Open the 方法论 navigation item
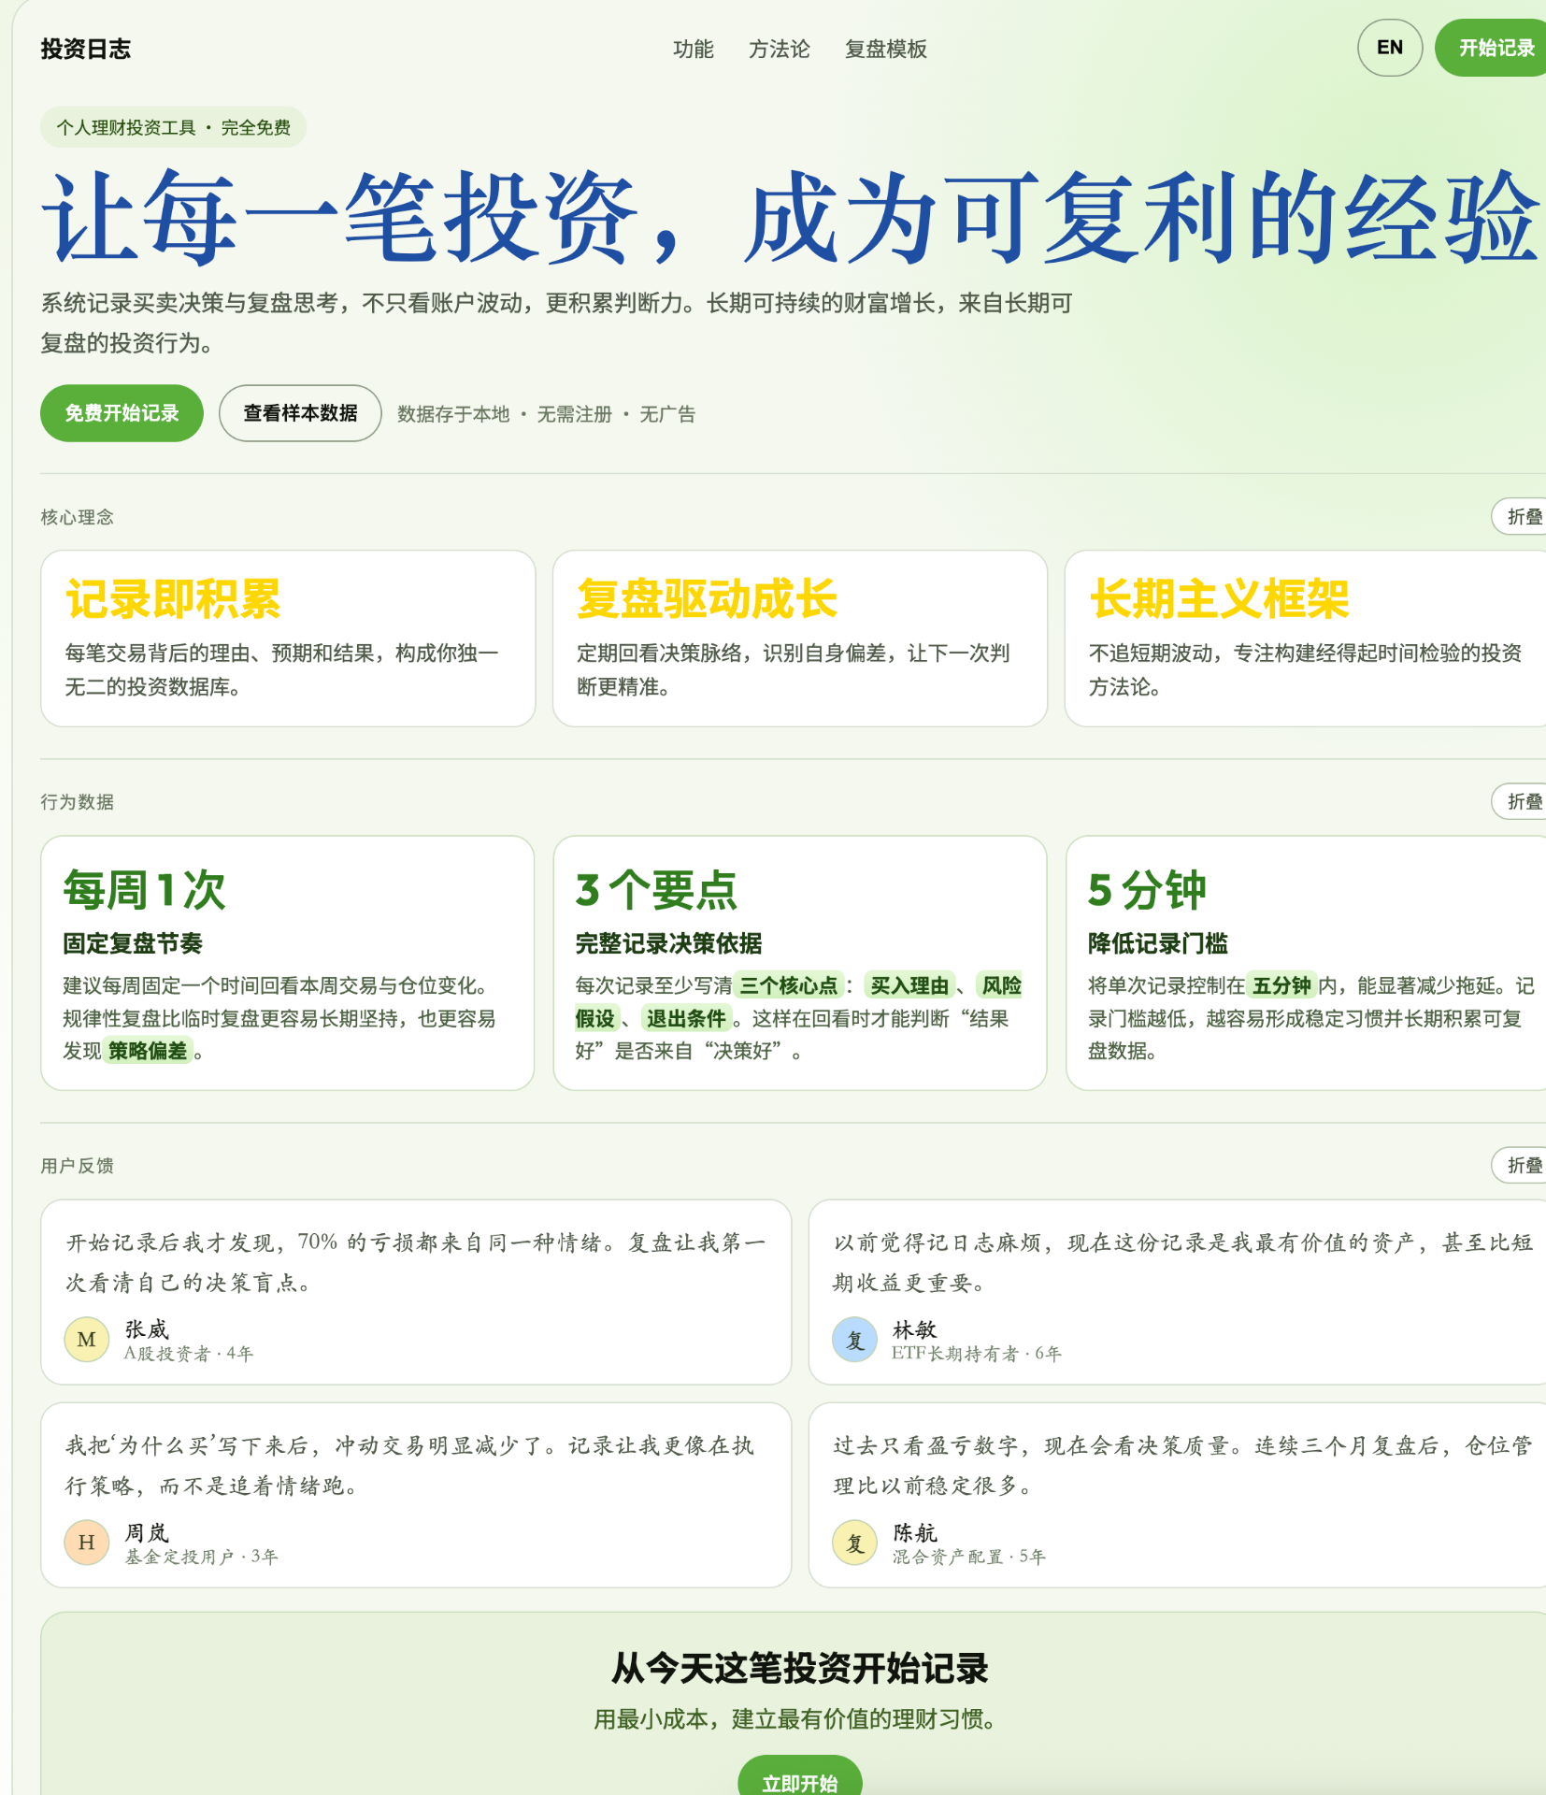 tap(779, 49)
